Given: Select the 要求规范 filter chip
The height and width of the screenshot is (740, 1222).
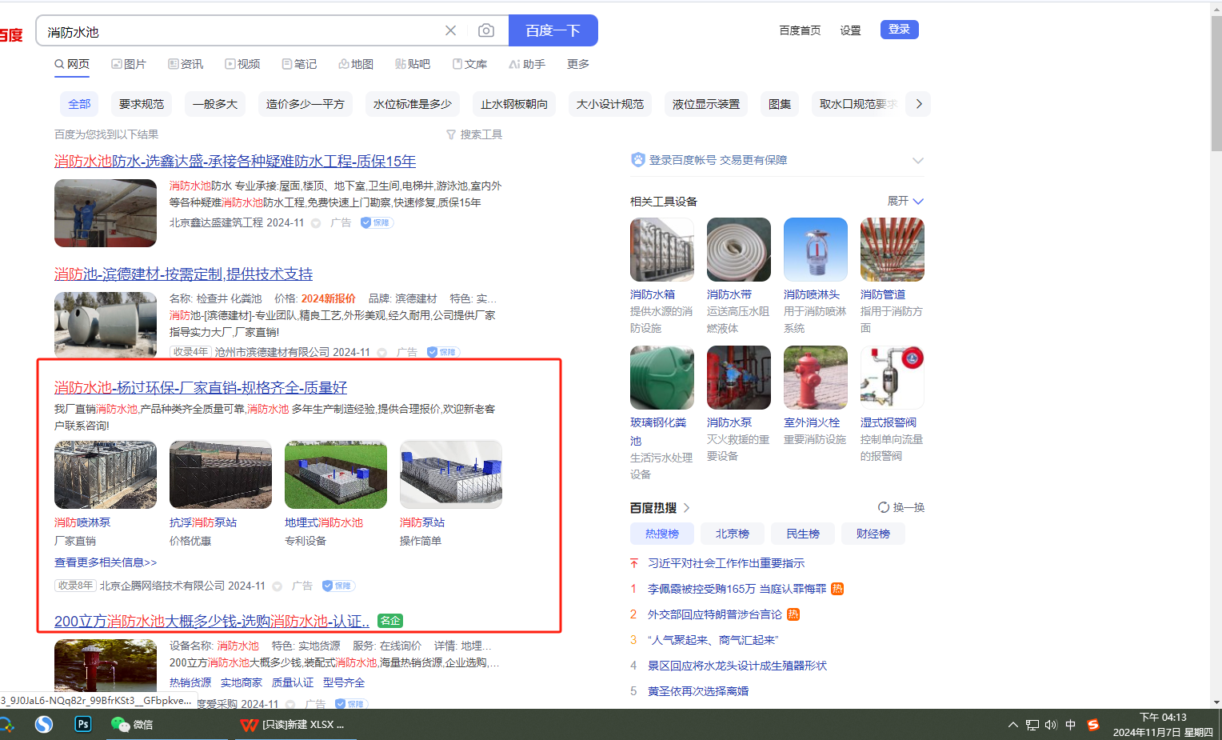Looking at the screenshot, I should coord(142,104).
